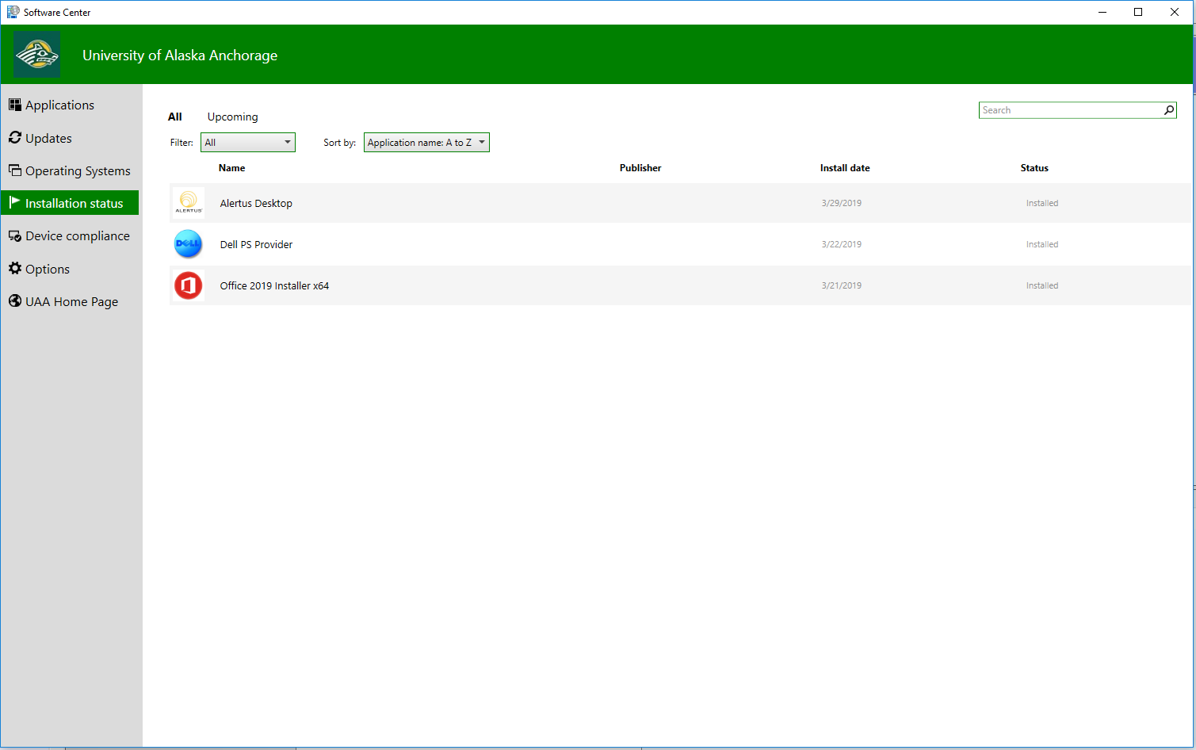Open the Office 2019 Installer x64 entry
This screenshot has height=750, width=1196.
pos(274,286)
